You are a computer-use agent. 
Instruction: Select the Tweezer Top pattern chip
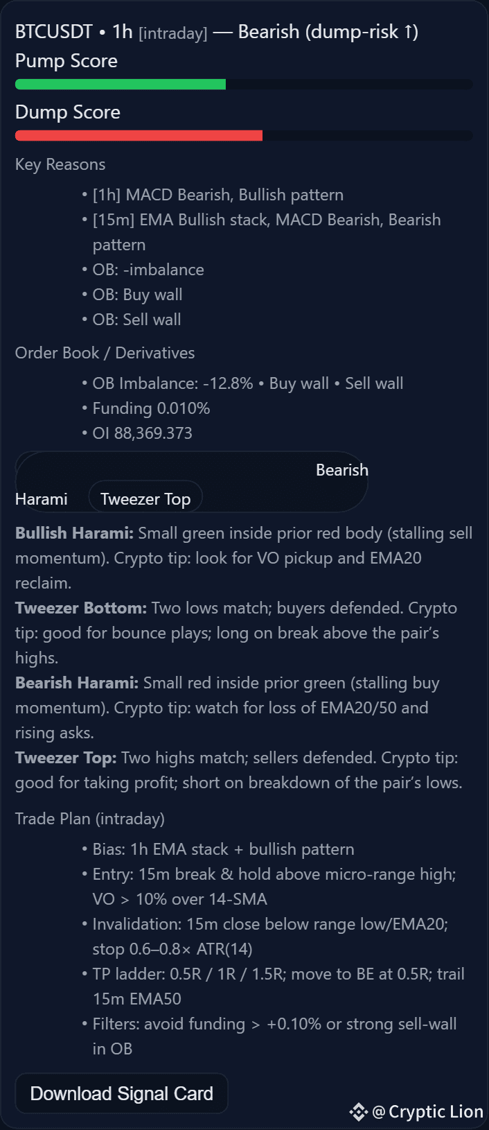[145, 498]
